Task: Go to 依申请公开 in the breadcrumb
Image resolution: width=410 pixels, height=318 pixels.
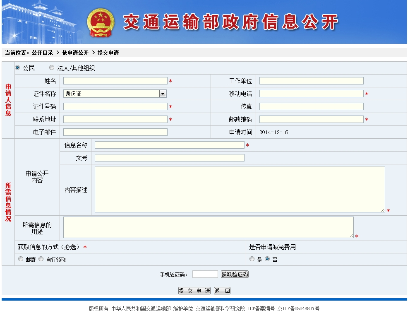Action: (75, 53)
